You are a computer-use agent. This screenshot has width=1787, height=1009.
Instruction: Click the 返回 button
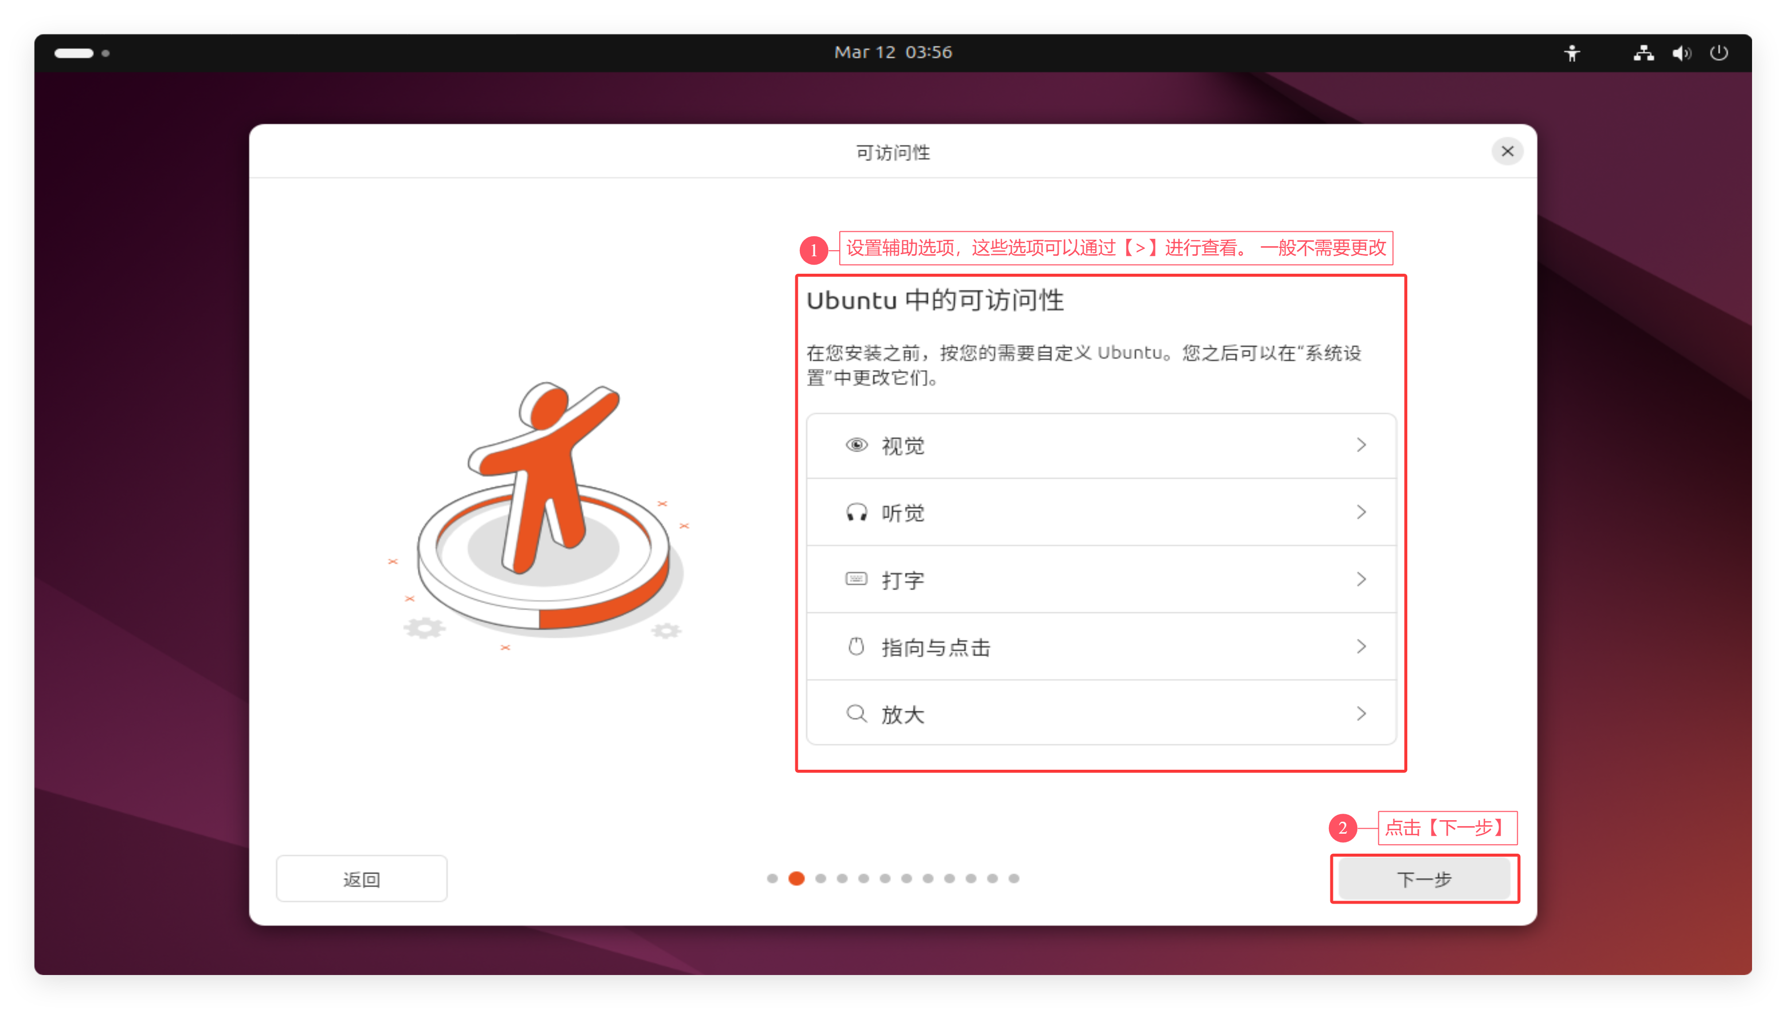(x=361, y=879)
